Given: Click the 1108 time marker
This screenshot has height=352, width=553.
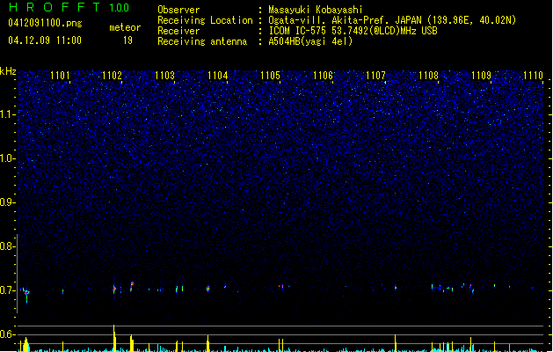Looking at the screenshot, I should (428, 75).
